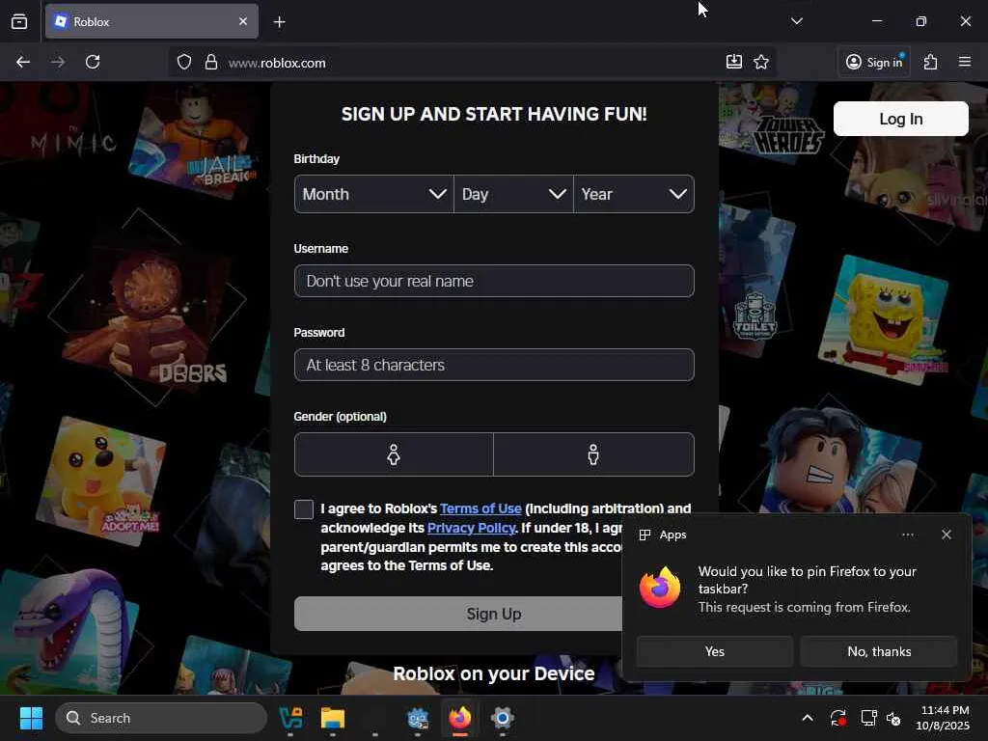988x741 pixels.
Task: View site security padlock info
Action: (x=211, y=62)
